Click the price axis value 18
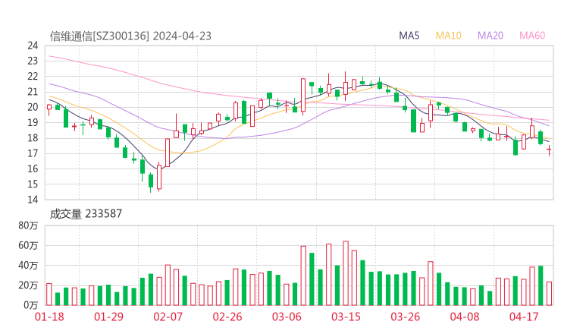The width and height of the screenshot is (561, 334). click(33, 138)
